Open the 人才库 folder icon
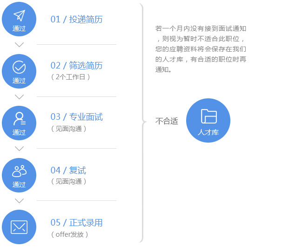The width and height of the screenshot is (289, 247). coord(208,117)
